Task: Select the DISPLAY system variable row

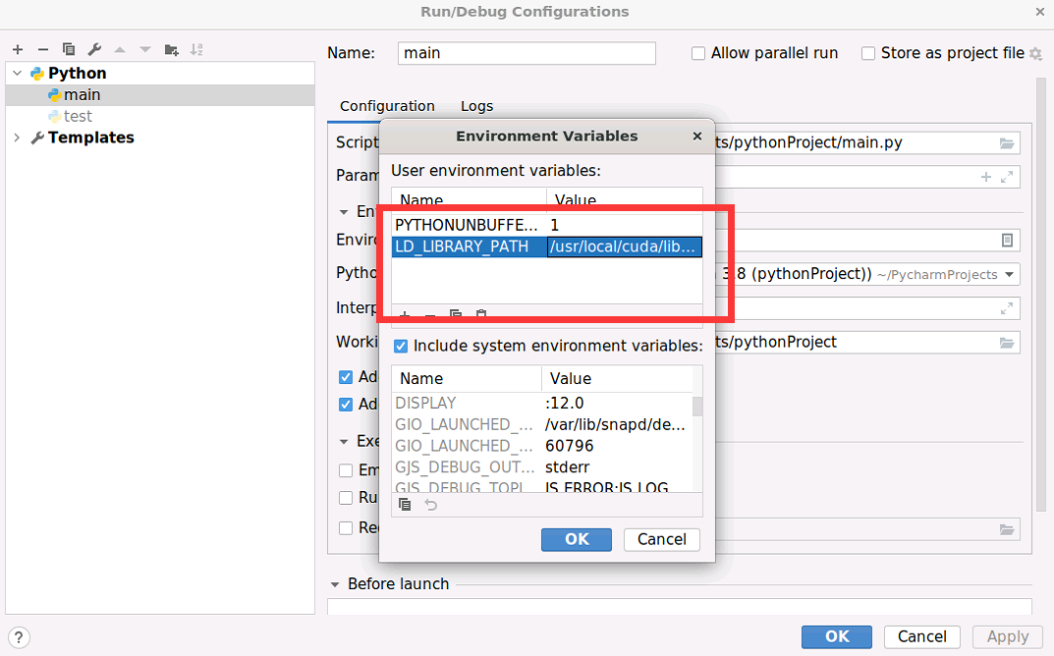Action: tap(542, 404)
